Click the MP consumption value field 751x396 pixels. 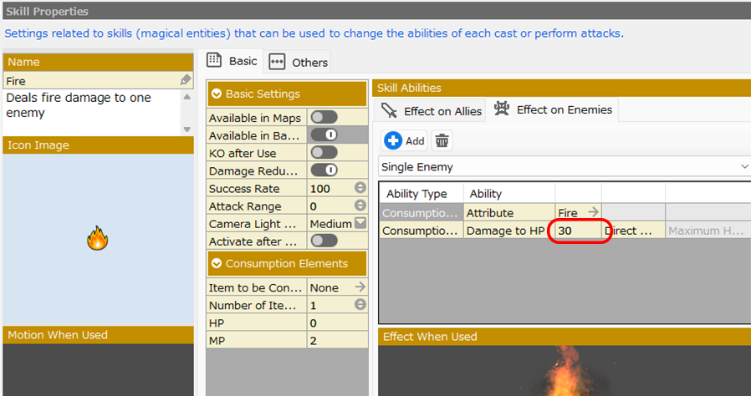[337, 340]
